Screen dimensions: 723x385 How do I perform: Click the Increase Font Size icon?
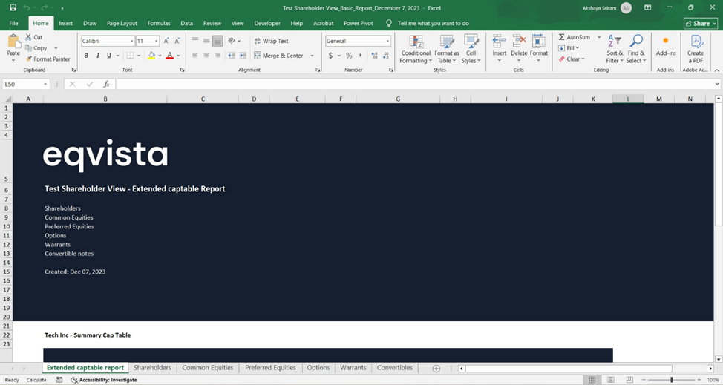pyautogui.click(x=166, y=41)
